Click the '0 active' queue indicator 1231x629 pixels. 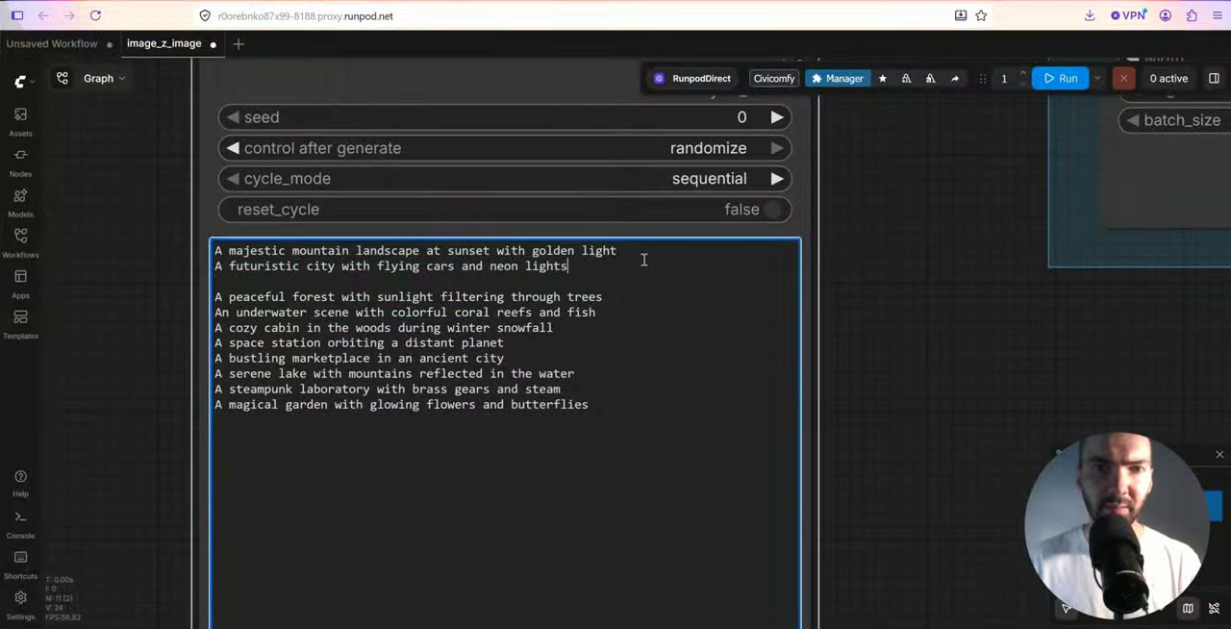coord(1168,79)
